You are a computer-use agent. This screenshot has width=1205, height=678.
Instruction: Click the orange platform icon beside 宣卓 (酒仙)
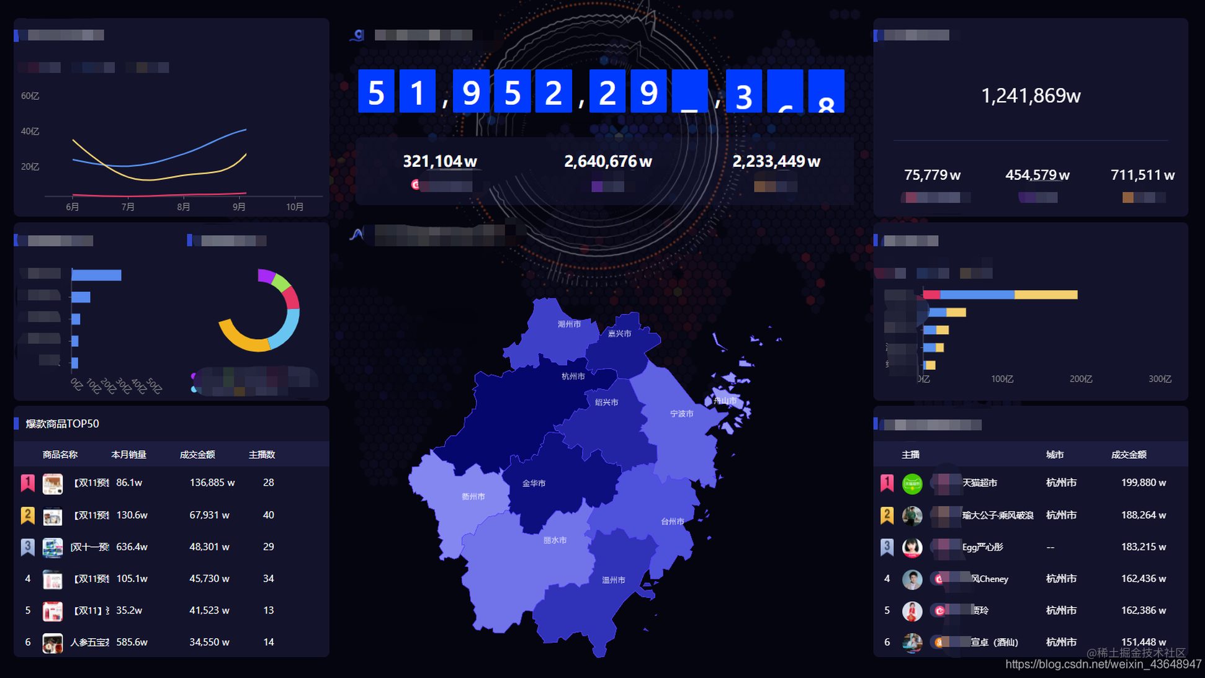[939, 642]
